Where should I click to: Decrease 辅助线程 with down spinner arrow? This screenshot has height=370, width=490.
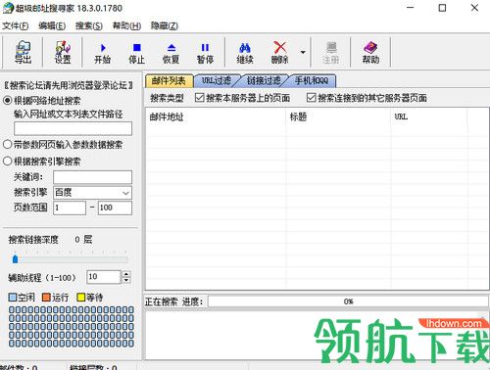pyautogui.click(x=126, y=280)
